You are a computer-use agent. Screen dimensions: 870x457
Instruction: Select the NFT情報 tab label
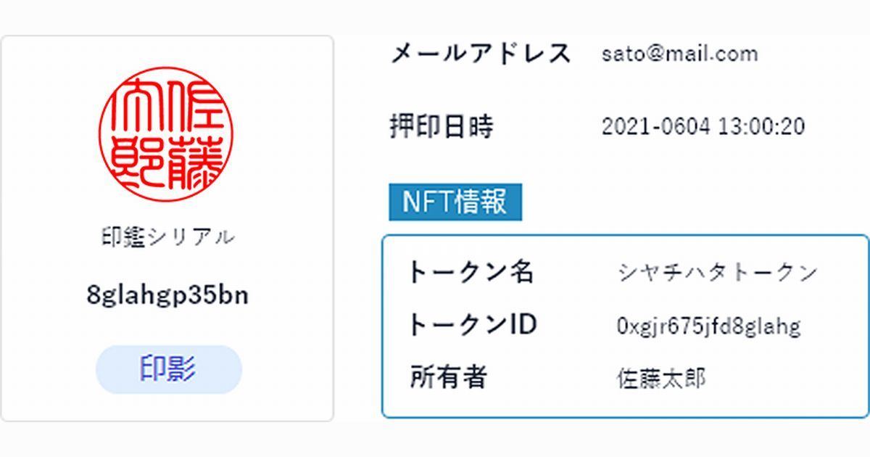pos(455,202)
